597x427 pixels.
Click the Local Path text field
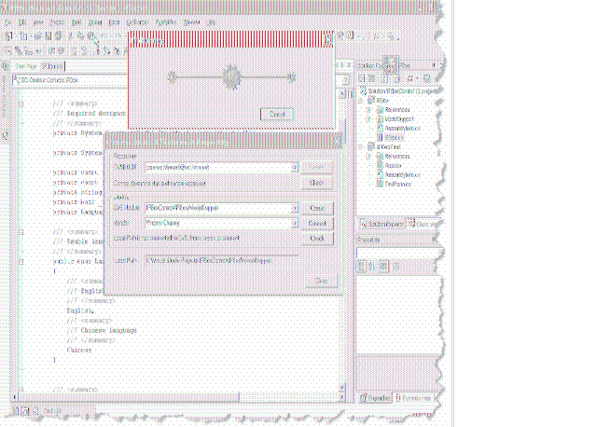(x=222, y=261)
